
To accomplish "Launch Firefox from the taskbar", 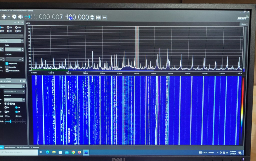I will [79, 152].
